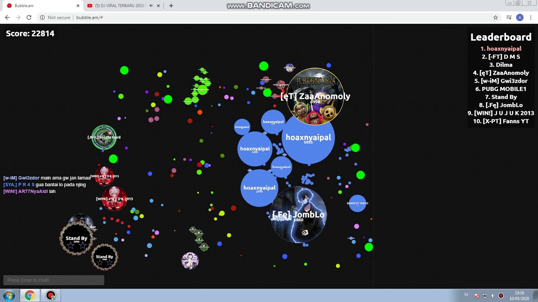Open the network tray icon
This screenshot has width=538, height=302.
(x=485, y=296)
